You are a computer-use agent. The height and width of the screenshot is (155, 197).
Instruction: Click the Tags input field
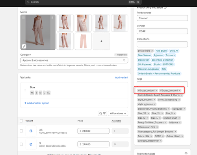(x=162, y=84)
